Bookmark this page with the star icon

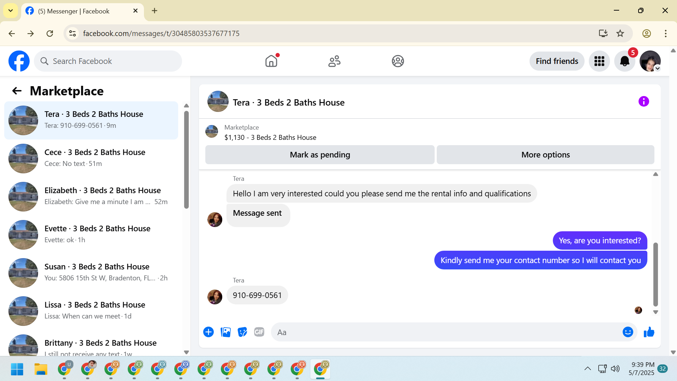pyautogui.click(x=620, y=34)
